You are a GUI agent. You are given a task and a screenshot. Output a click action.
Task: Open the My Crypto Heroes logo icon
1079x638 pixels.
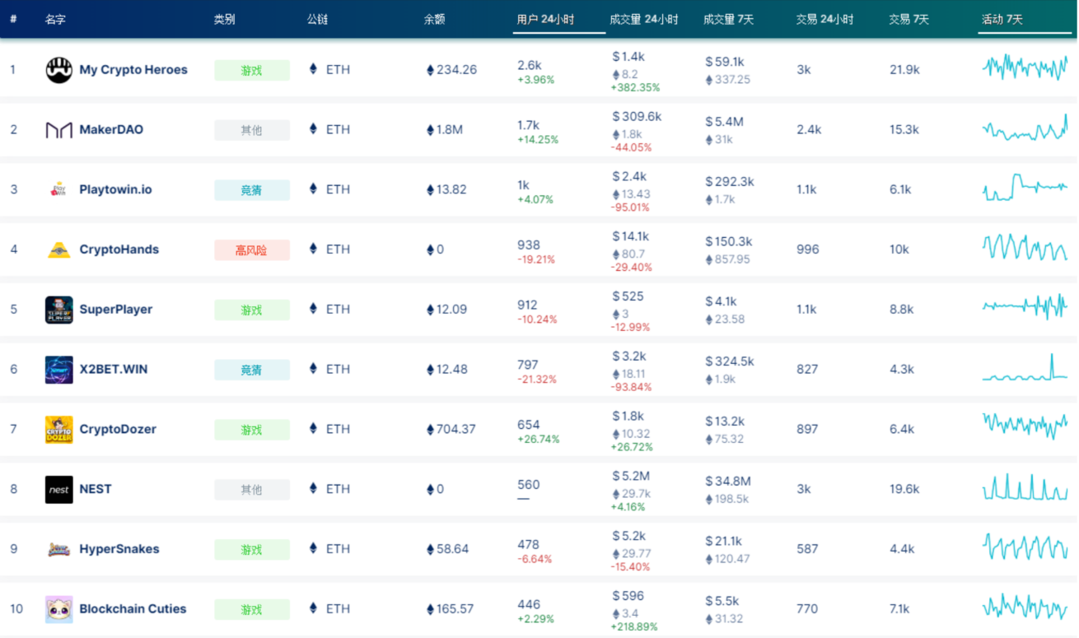pos(59,70)
